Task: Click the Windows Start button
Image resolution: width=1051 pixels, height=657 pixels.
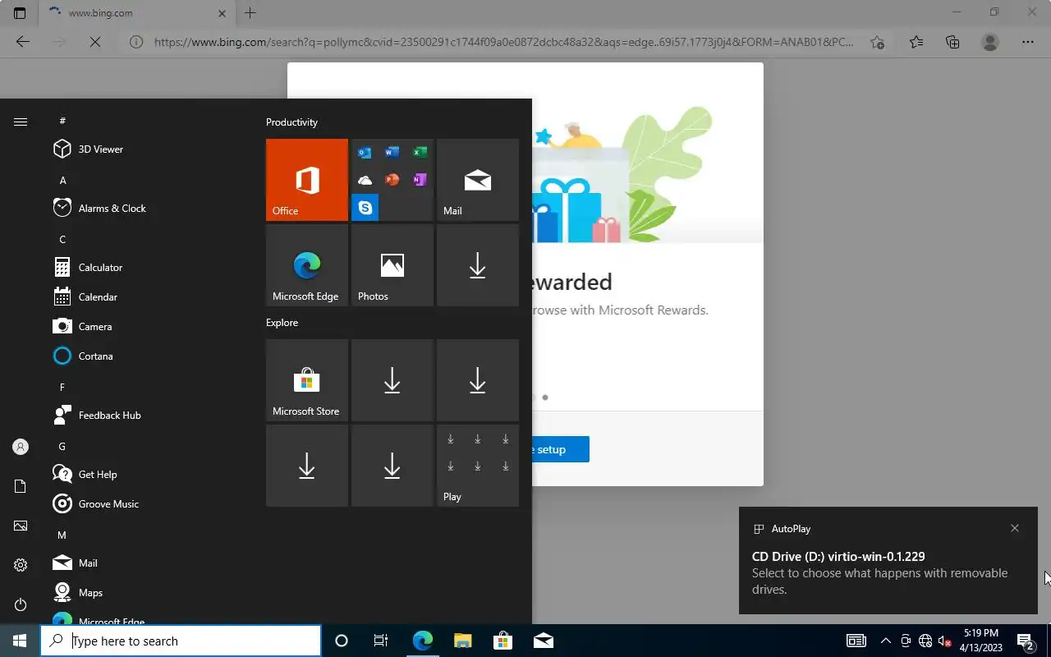Action: 20,641
